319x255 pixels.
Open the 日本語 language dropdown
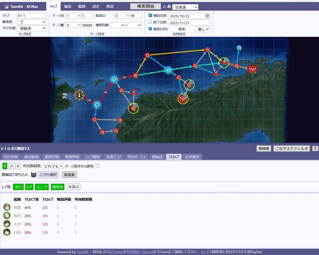[x=185, y=7]
